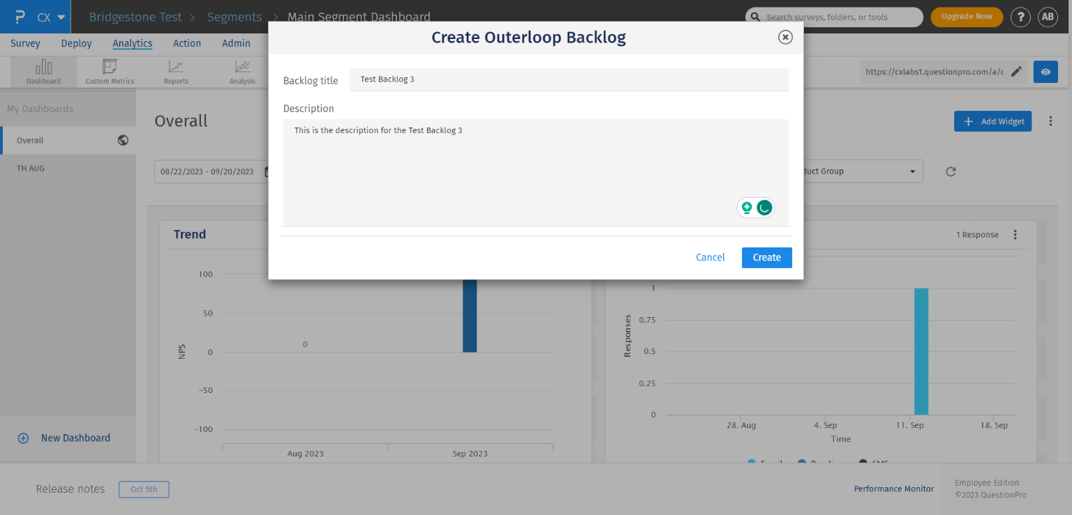Click the Backlog title input field
The height and width of the screenshot is (515, 1072).
point(569,79)
